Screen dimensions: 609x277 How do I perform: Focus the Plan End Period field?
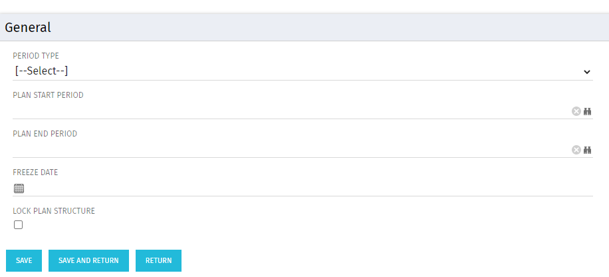click(x=286, y=149)
